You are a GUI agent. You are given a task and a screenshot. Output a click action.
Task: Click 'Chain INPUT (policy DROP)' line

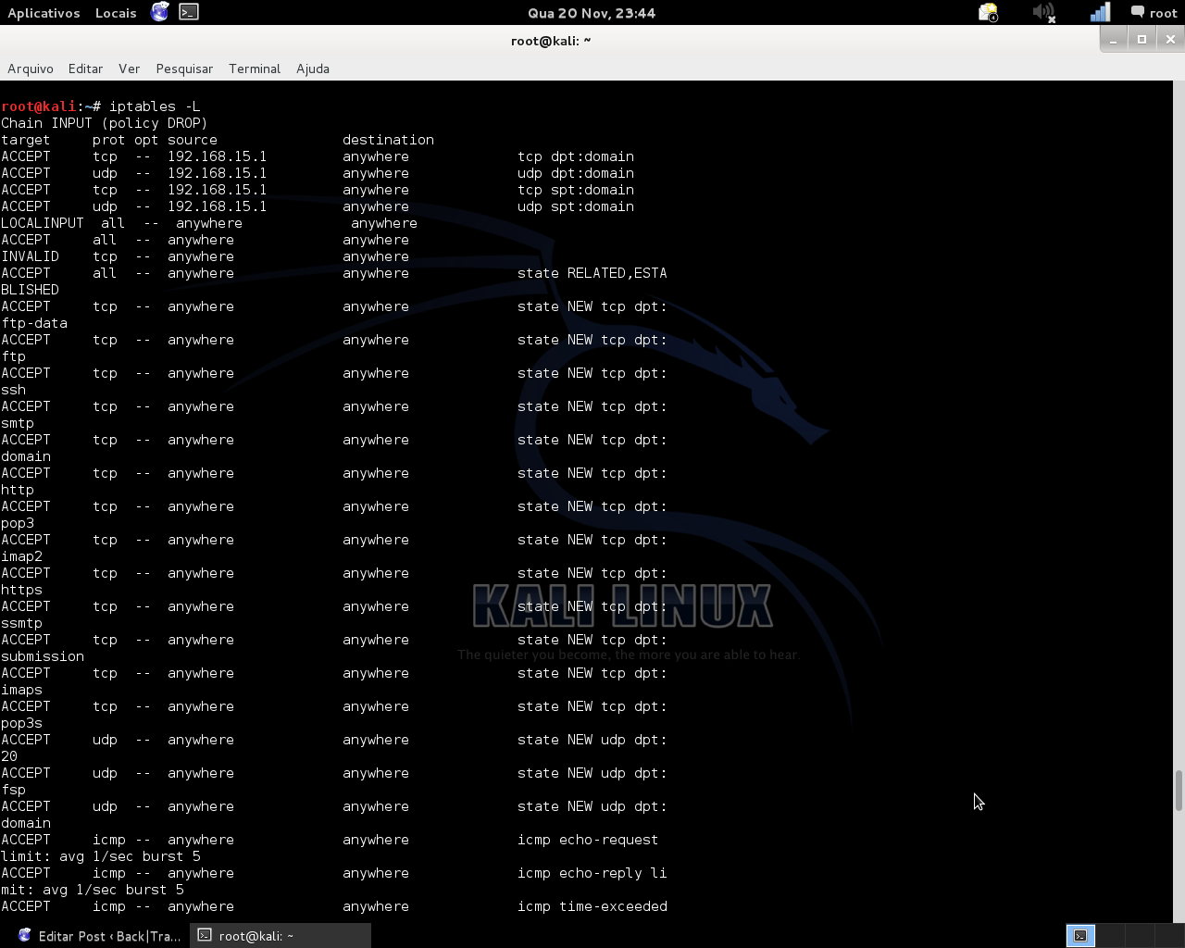pos(105,123)
